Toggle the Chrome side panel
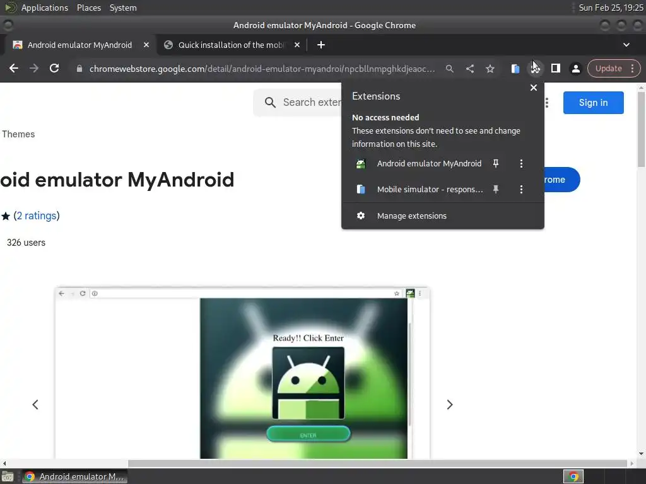The height and width of the screenshot is (484, 646). tap(555, 68)
